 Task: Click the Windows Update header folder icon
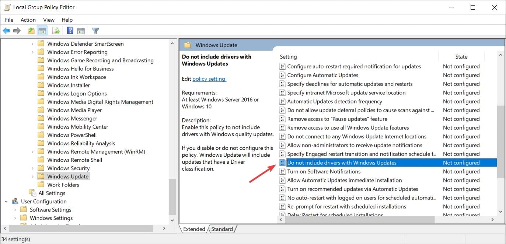pyautogui.click(x=188, y=45)
